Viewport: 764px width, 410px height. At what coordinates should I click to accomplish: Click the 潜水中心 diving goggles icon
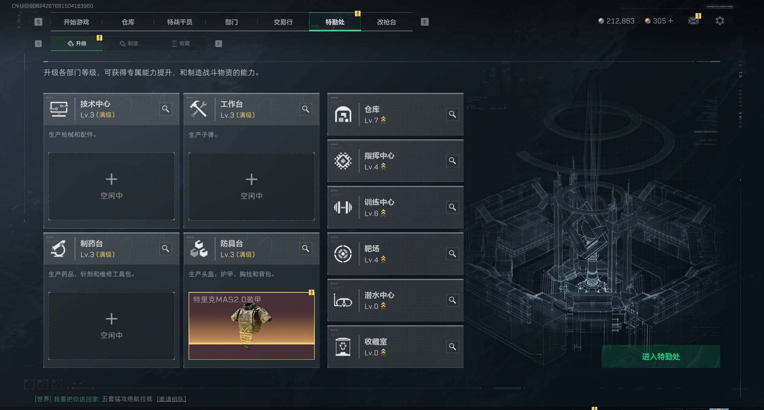click(x=343, y=301)
